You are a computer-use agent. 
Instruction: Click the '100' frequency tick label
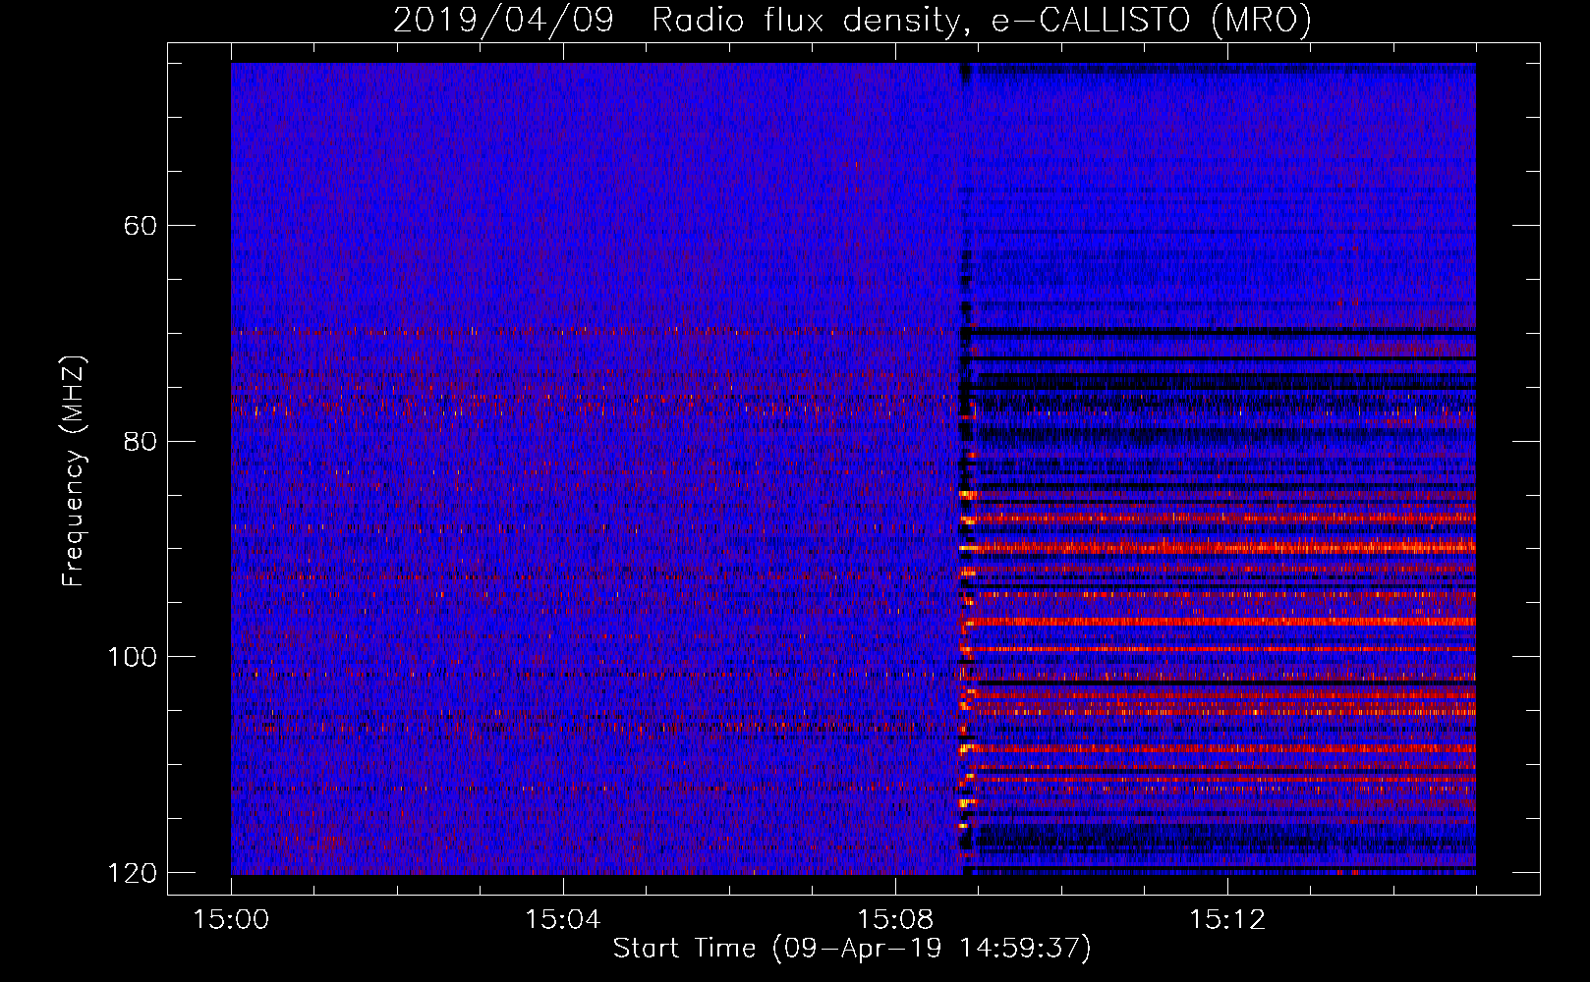tap(132, 657)
